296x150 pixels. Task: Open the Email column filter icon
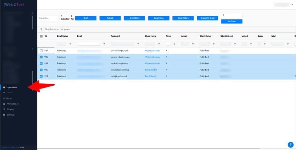(104, 44)
